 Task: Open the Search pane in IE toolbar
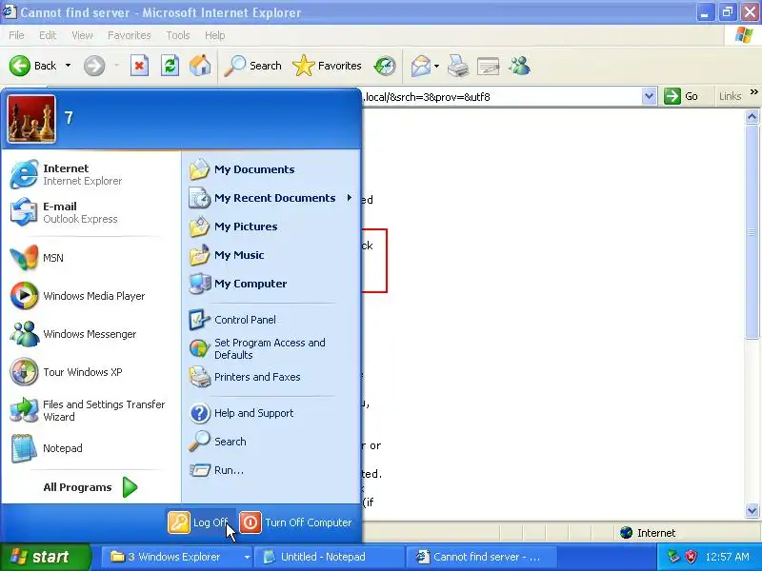(x=252, y=66)
